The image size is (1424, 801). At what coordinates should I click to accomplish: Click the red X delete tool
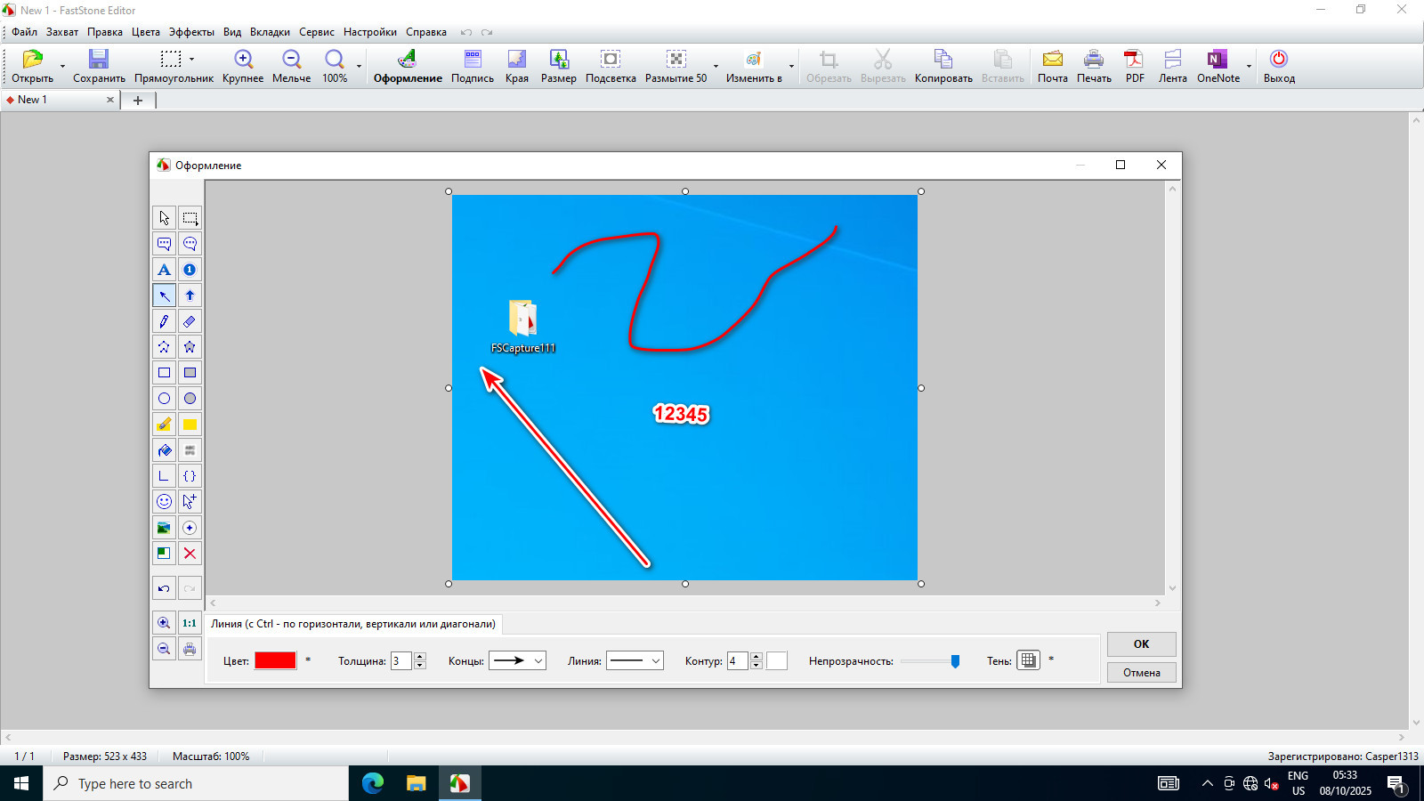(190, 554)
